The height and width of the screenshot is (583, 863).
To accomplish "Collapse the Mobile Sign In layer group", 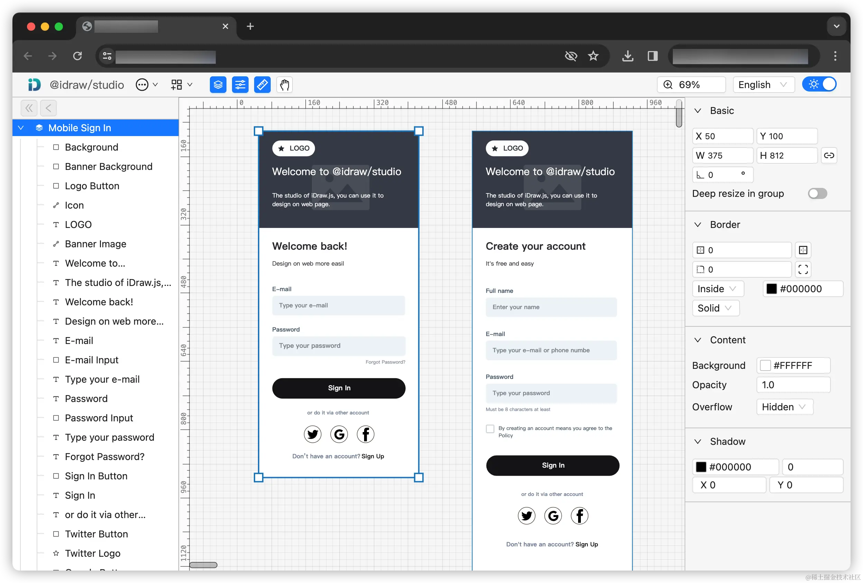I will [x=21, y=128].
